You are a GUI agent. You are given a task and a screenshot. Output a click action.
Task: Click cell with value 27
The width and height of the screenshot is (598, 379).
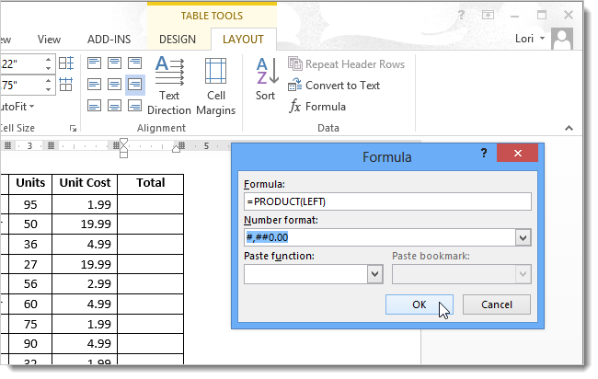pyautogui.click(x=30, y=265)
